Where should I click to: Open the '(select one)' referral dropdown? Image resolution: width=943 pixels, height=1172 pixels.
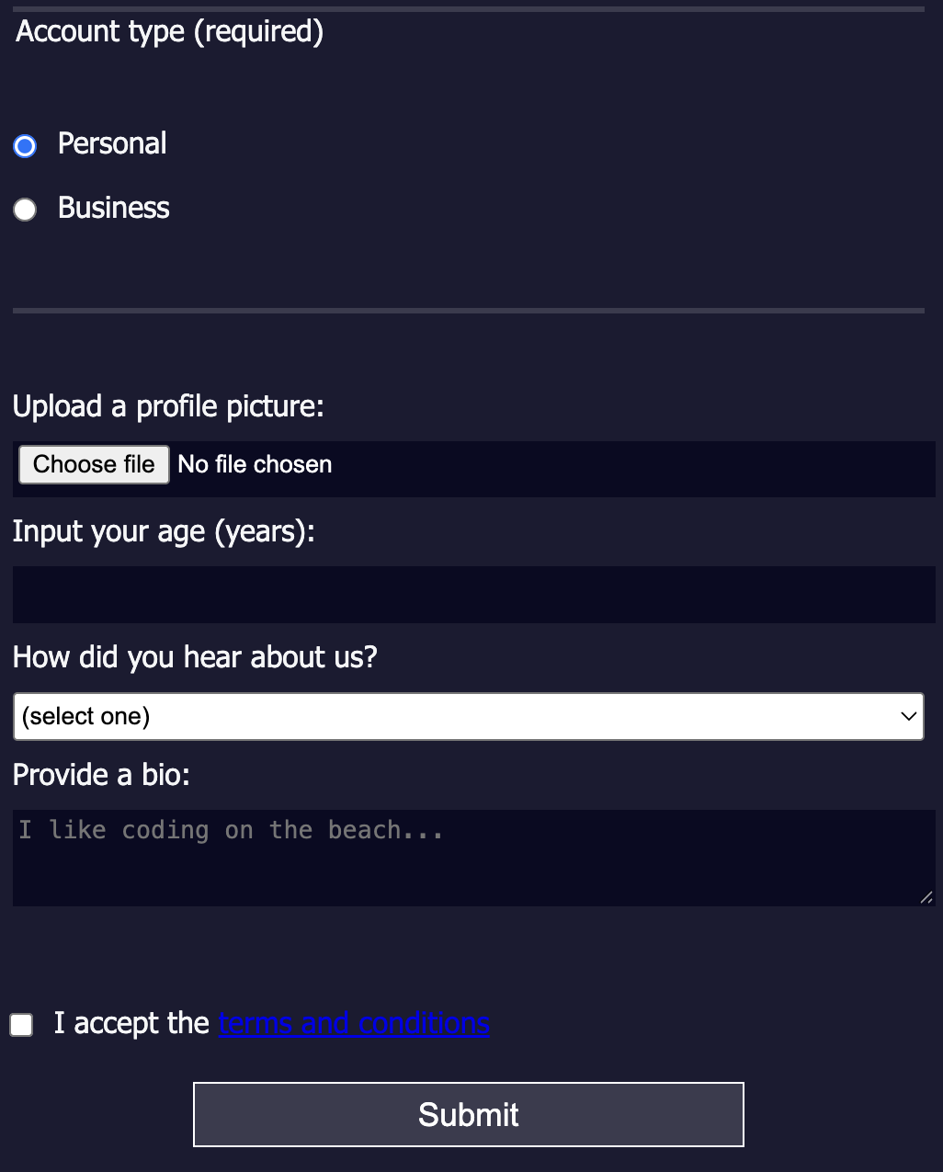coord(460,716)
